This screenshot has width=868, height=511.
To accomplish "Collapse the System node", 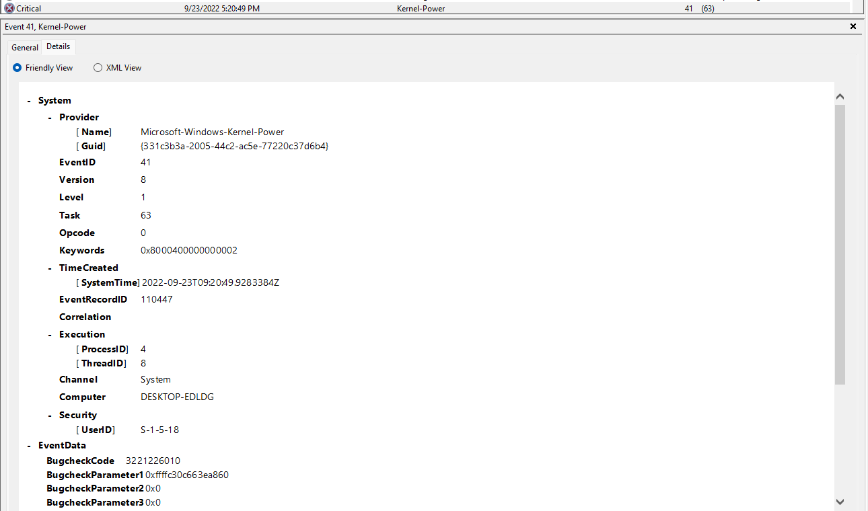I will coord(29,101).
